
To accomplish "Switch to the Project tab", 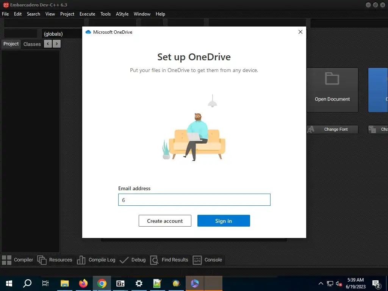I will [x=11, y=44].
